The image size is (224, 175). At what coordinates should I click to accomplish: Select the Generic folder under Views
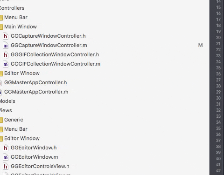click(14, 120)
